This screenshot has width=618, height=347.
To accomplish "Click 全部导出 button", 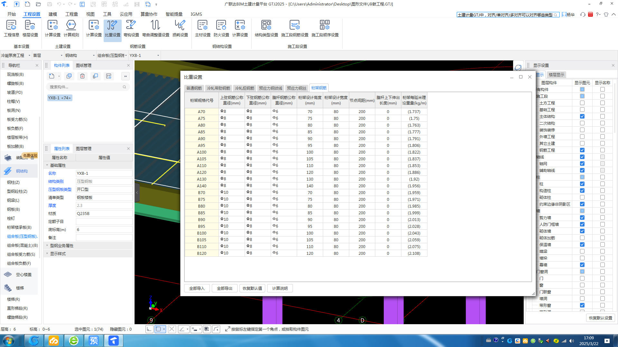I will 225,288.
